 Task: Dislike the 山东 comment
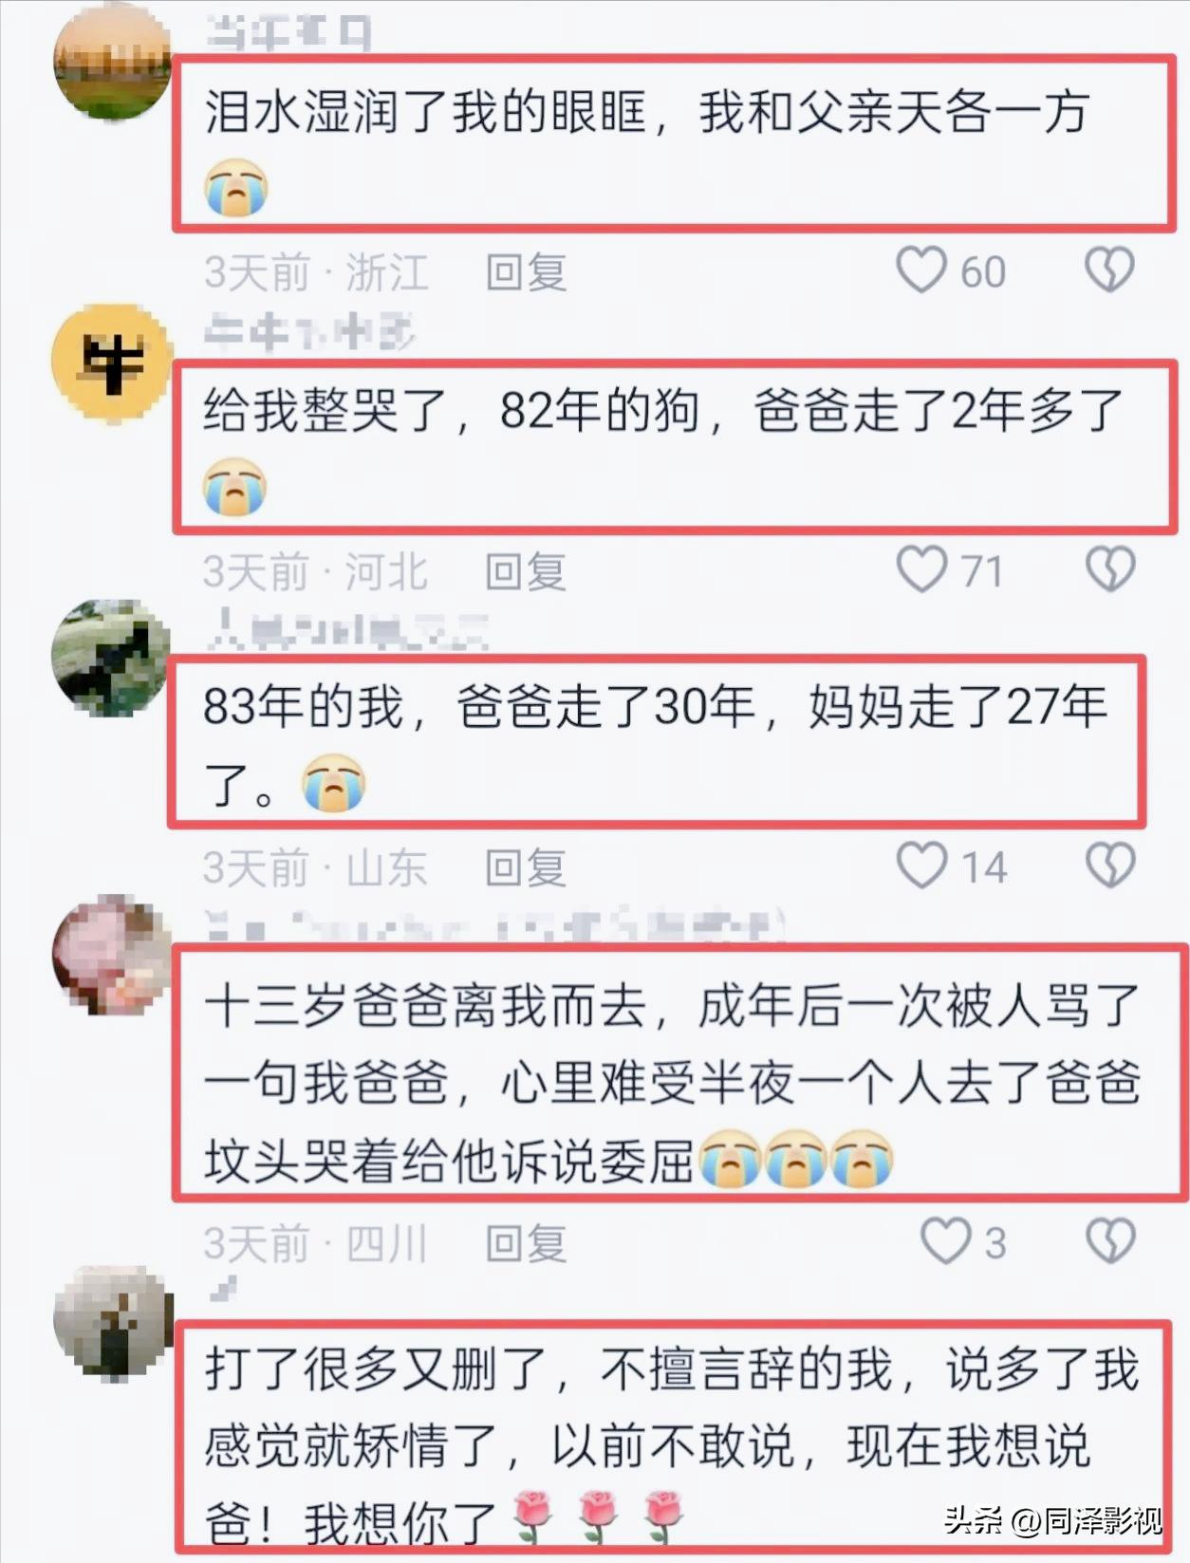(x=1109, y=865)
